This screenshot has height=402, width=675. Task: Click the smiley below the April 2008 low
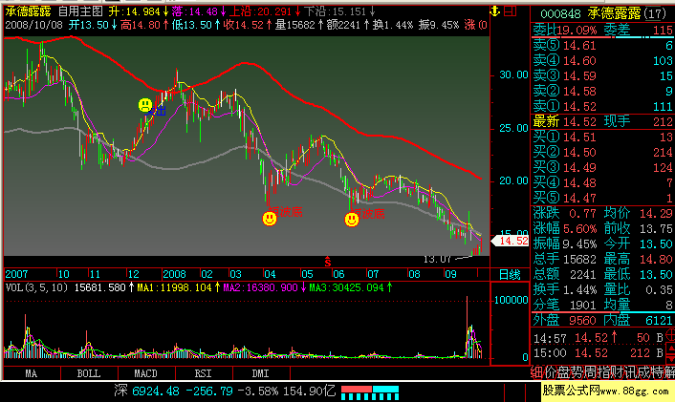(x=270, y=219)
